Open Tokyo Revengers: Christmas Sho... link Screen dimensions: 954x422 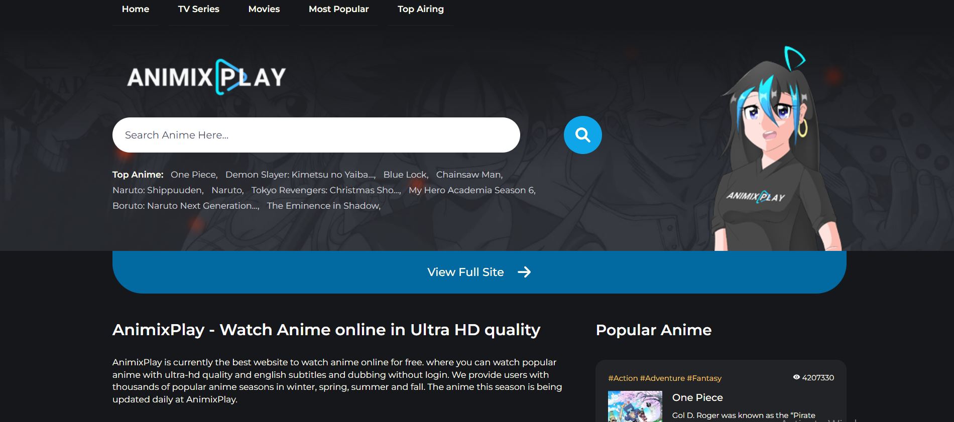[x=326, y=190]
